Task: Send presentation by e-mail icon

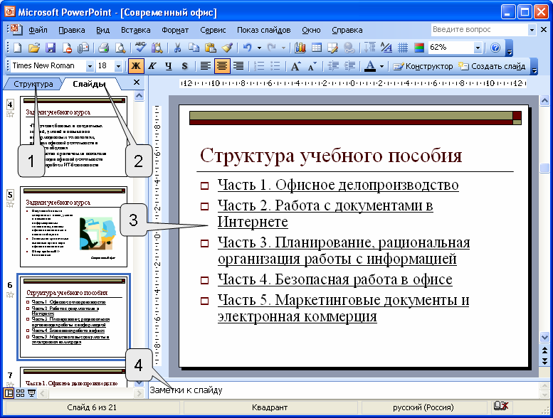Action: 83,48
